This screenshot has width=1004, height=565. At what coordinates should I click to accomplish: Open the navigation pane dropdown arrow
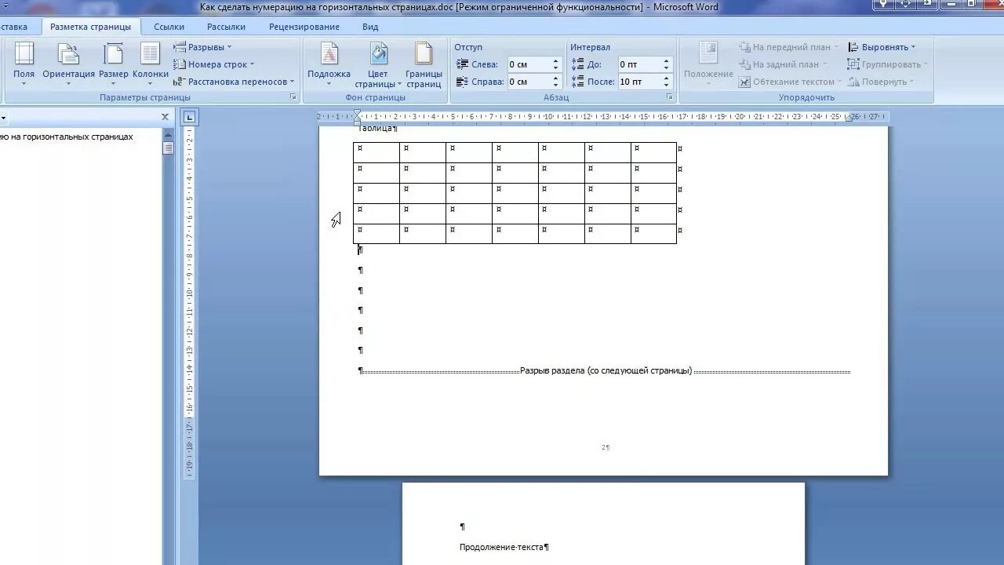[x=3, y=118]
